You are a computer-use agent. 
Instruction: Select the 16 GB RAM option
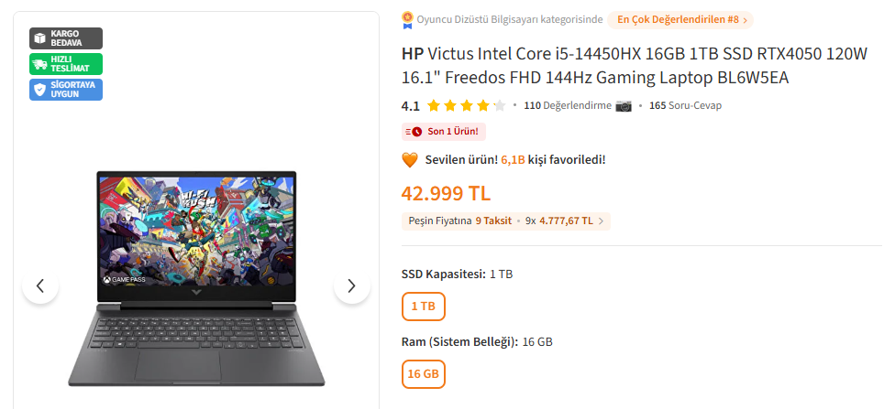coord(423,373)
